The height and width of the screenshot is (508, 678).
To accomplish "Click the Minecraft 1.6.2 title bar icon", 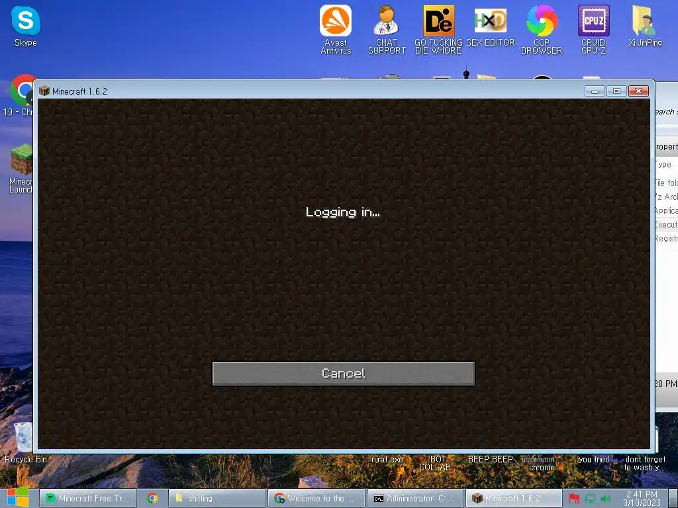I will [x=44, y=91].
